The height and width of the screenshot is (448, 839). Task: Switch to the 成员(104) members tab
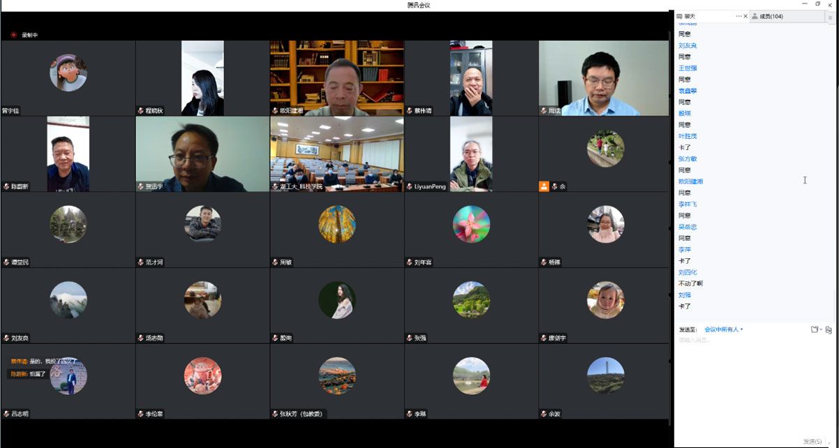point(771,16)
